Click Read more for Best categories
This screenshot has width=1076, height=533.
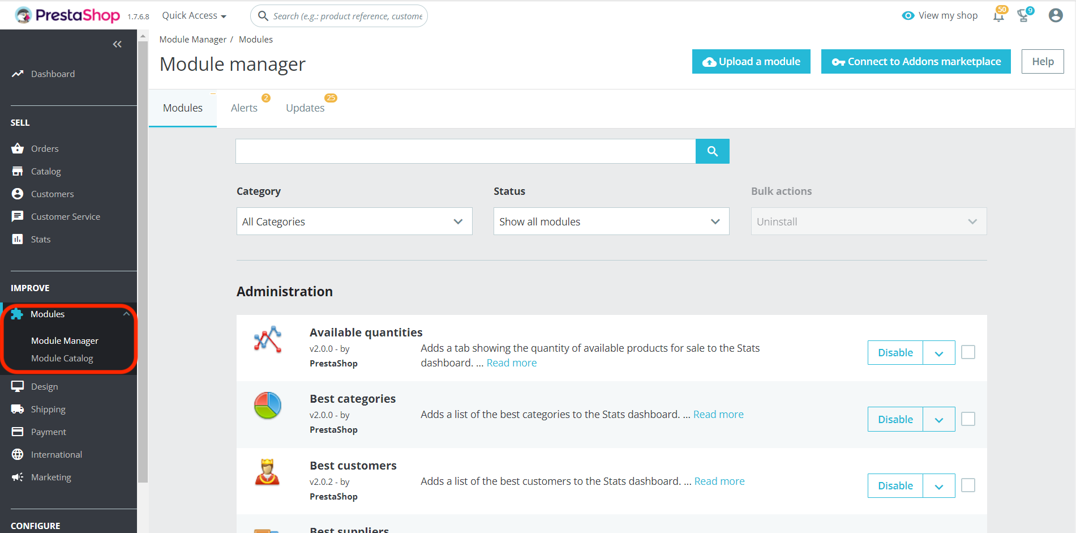pyautogui.click(x=718, y=414)
